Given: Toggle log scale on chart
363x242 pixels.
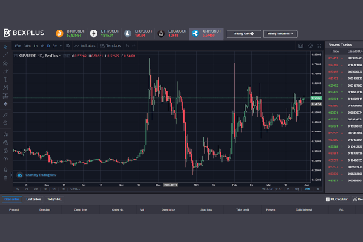Looking at the screenshot, I should (x=297, y=189).
